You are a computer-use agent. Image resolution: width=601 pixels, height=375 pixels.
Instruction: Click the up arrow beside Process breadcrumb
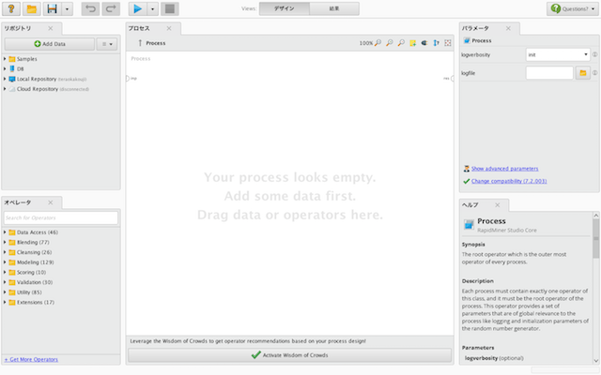coord(140,43)
